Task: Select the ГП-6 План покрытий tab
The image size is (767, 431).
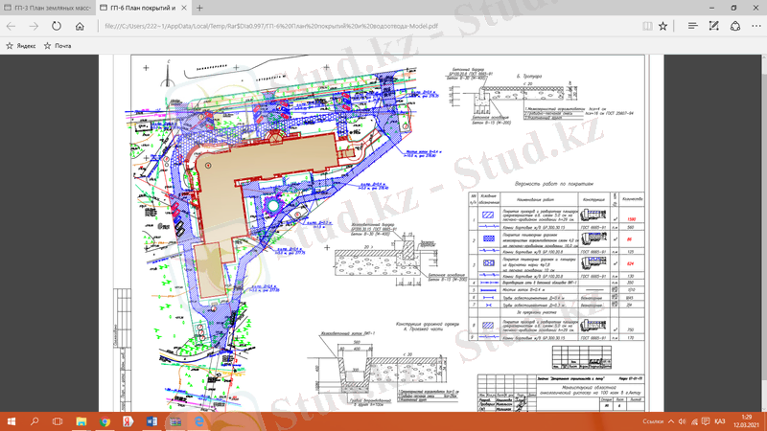Action: [x=142, y=8]
